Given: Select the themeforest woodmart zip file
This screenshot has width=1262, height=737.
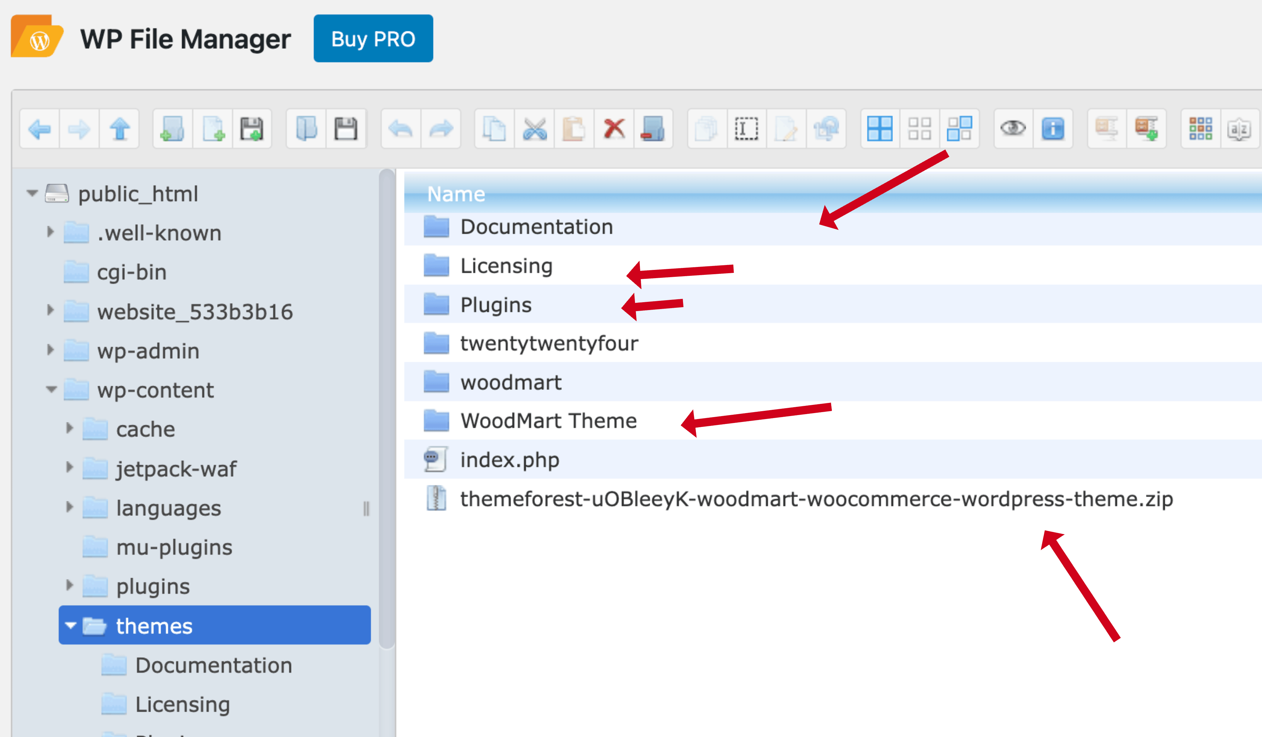Looking at the screenshot, I should pos(833,499).
